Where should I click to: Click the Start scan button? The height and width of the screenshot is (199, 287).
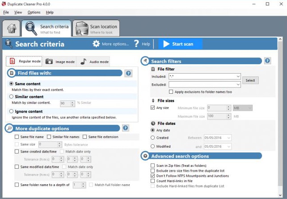pyautogui.click(x=180, y=44)
